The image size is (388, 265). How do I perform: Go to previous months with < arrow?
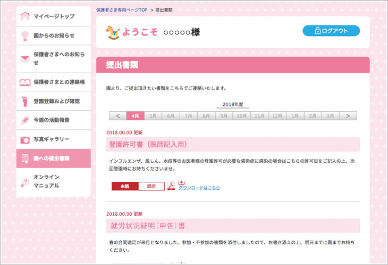coord(118,116)
